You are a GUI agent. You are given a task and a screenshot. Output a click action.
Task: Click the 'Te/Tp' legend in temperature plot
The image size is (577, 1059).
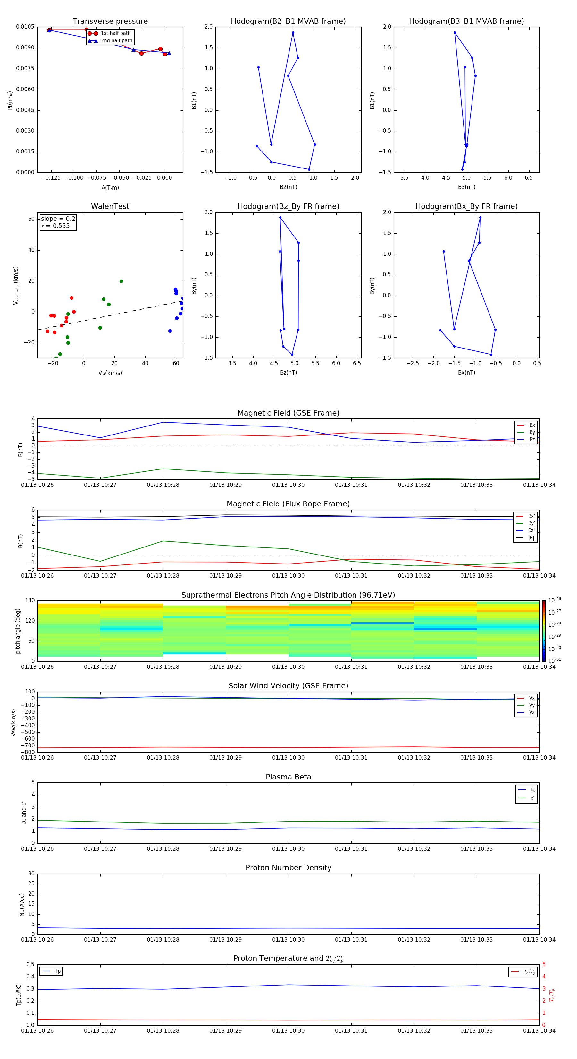pyautogui.click(x=523, y=972)
